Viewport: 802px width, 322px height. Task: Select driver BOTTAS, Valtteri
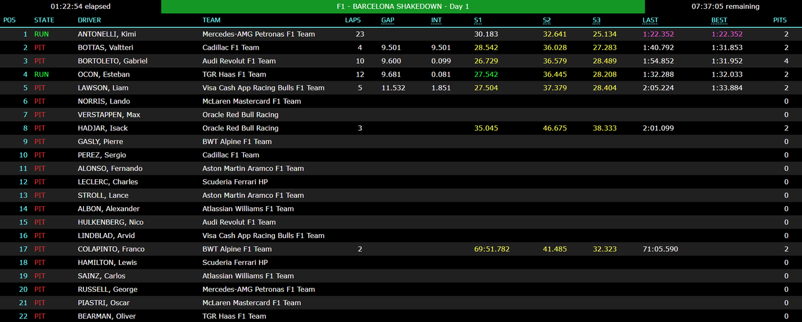105,48
